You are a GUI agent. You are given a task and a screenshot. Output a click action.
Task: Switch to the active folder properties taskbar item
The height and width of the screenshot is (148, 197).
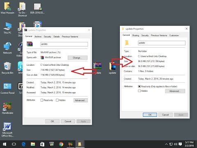(x=80, y=144)
